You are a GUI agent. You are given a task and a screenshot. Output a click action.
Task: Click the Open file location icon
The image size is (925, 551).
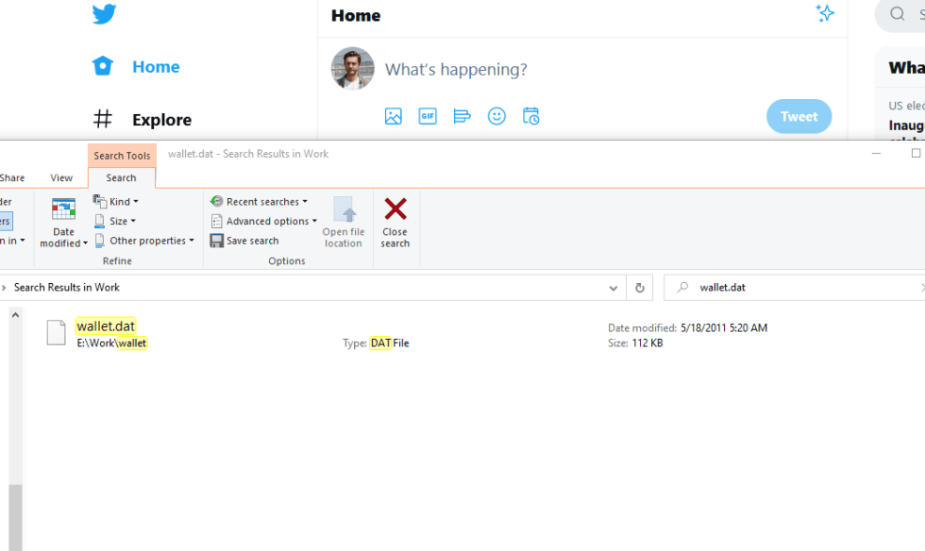(x=344, y=222)
